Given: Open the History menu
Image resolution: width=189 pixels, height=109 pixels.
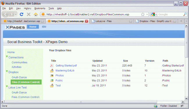Looking at the screenshot, I should (28, 8).
